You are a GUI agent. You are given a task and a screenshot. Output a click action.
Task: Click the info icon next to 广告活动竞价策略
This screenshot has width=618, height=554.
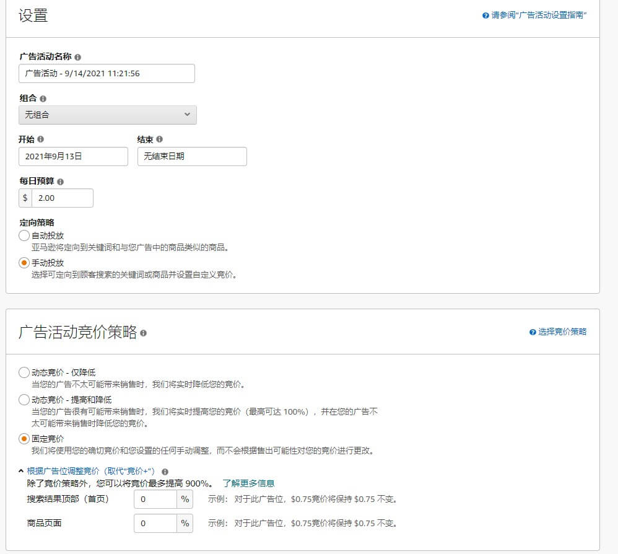point(144,333)
